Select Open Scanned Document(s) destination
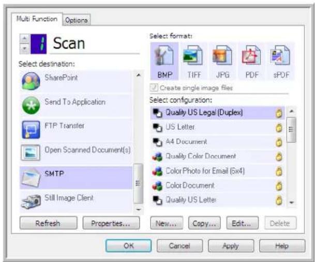 click(x=76, y=153)
